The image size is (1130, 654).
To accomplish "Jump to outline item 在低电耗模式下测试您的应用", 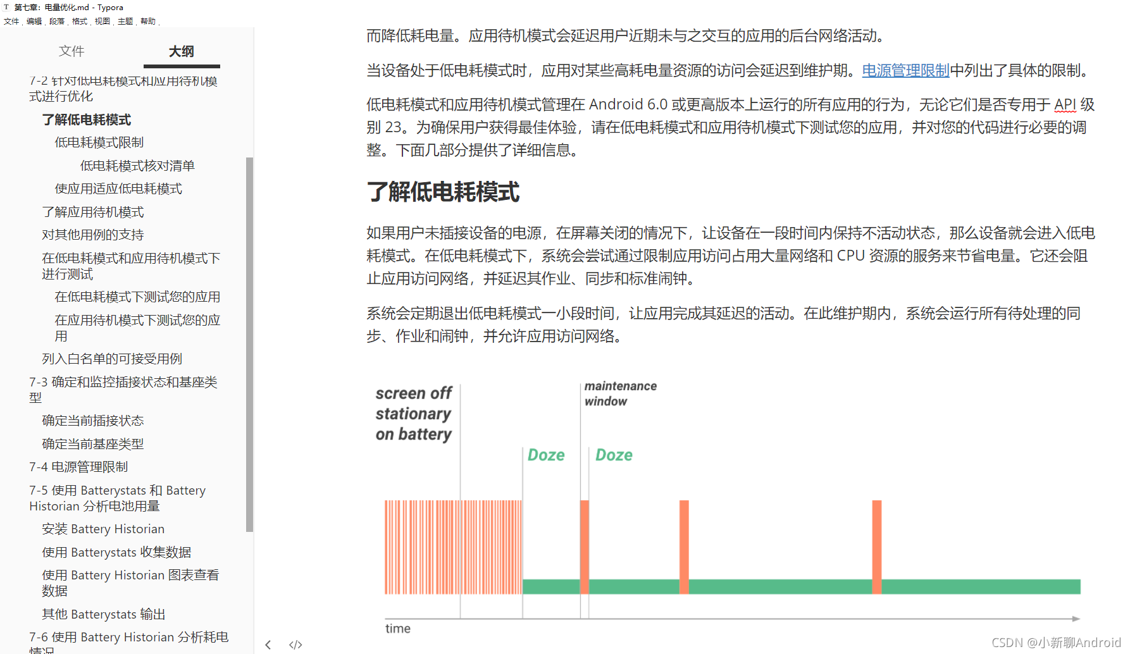I will pos(137,297).
